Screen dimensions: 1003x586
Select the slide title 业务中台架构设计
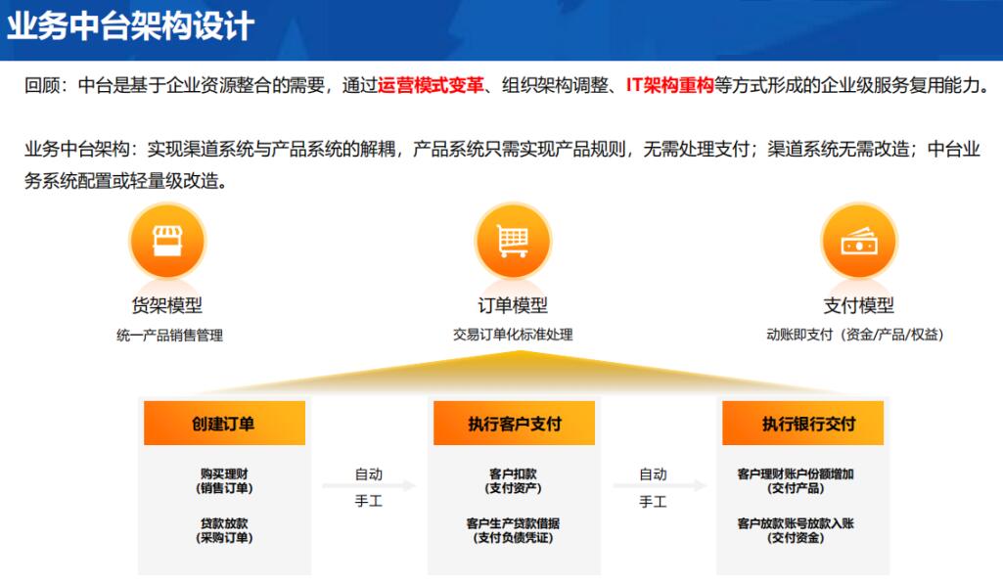[x=130, y=26]
